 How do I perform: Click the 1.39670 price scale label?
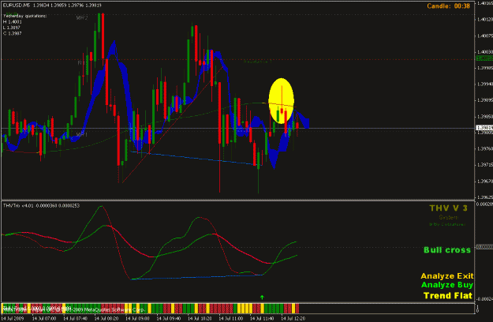coord(485,182)
